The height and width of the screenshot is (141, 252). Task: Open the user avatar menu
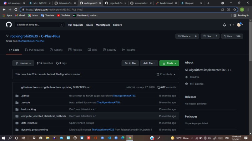click(240, 25)
